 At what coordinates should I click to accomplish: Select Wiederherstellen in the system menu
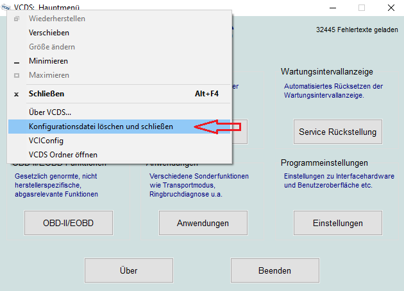(119, 19)
